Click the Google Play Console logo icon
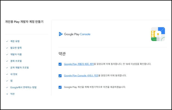 pyautogui.click(x=61, y=34)
